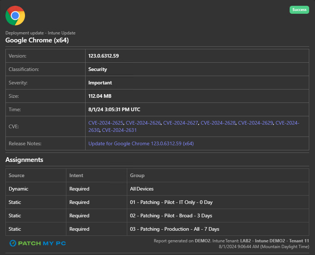The width and height of the screenshot is (315, 255).
Task: Click the Dynamic source cell
Action: tap(18, 189)
